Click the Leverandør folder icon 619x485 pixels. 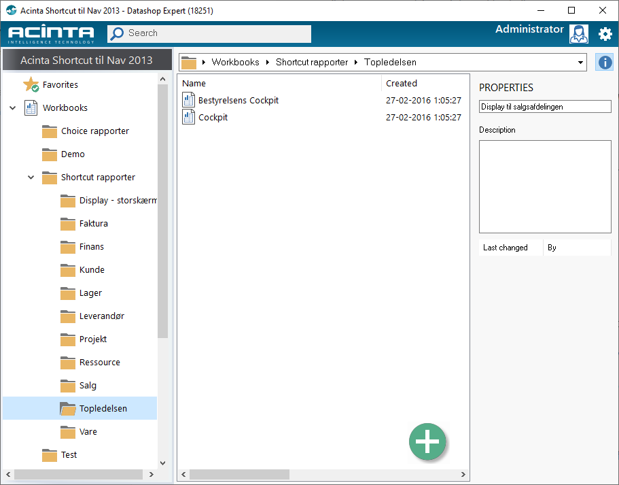(x=68, y=316)
